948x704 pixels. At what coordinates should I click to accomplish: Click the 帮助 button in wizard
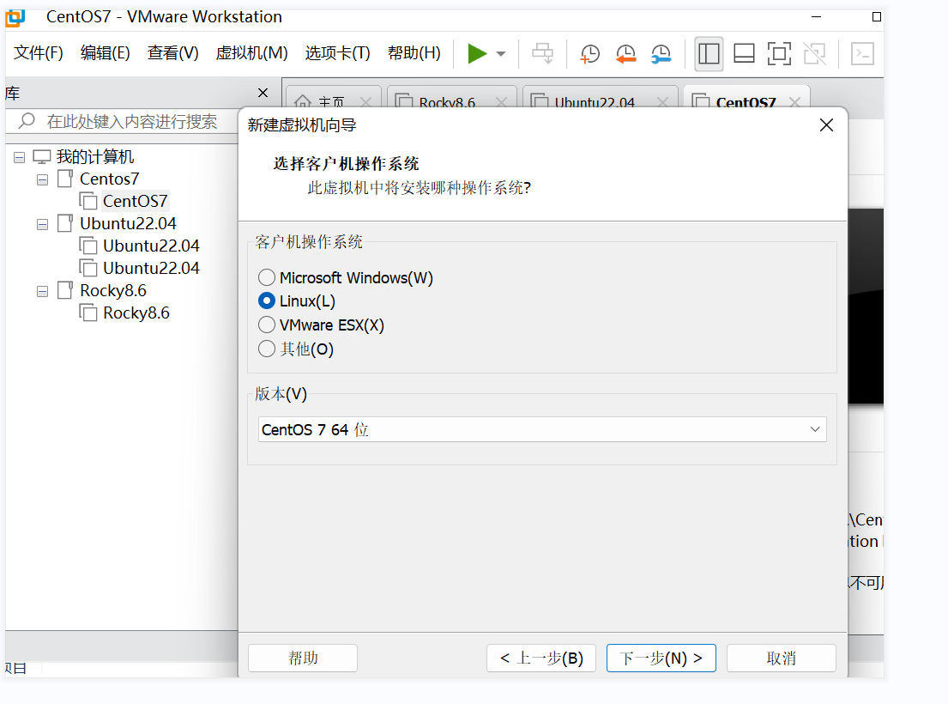(x=303, y=658)
